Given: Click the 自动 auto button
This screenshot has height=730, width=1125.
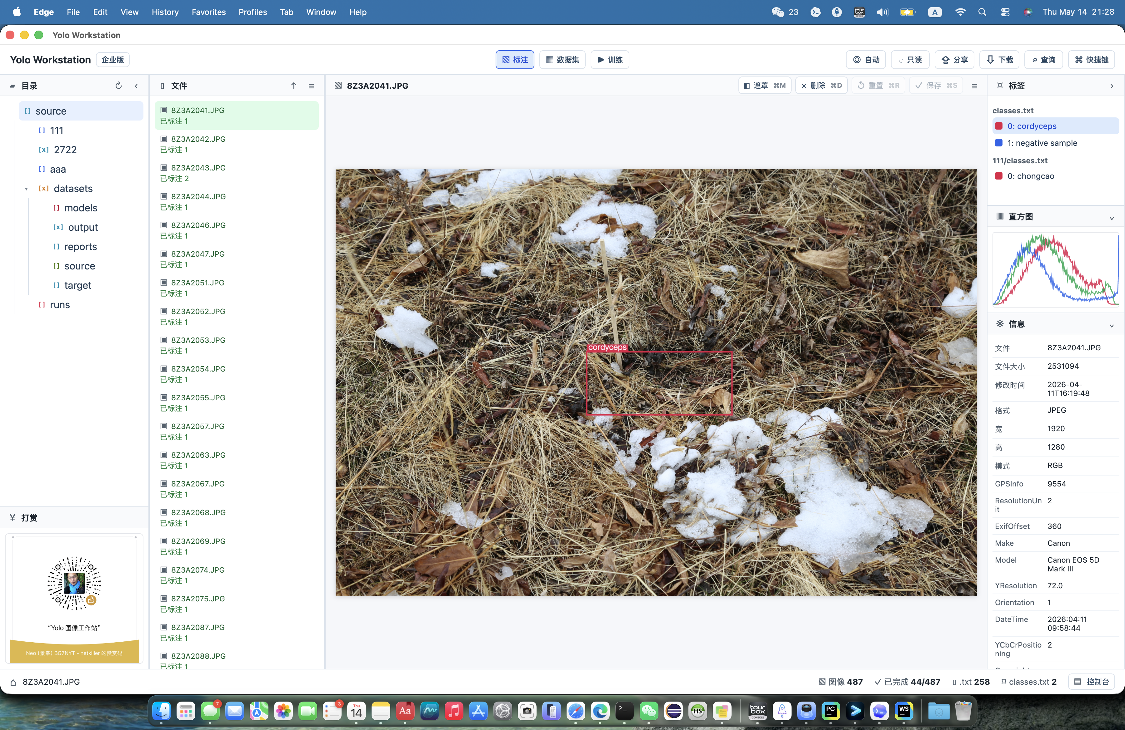Looking at the screenshot, I should pyautogui.click(x=866, y=60).
